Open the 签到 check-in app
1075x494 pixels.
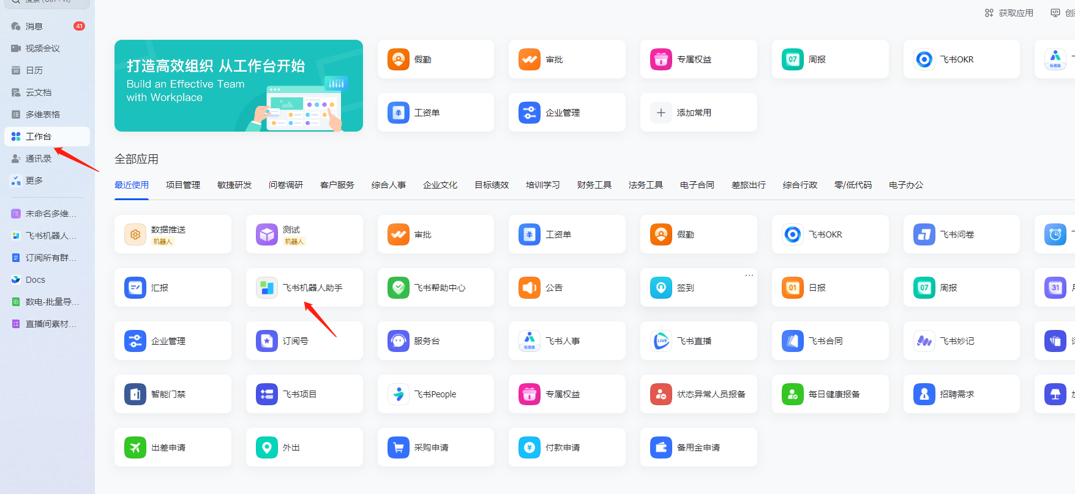tap(699, 288)
